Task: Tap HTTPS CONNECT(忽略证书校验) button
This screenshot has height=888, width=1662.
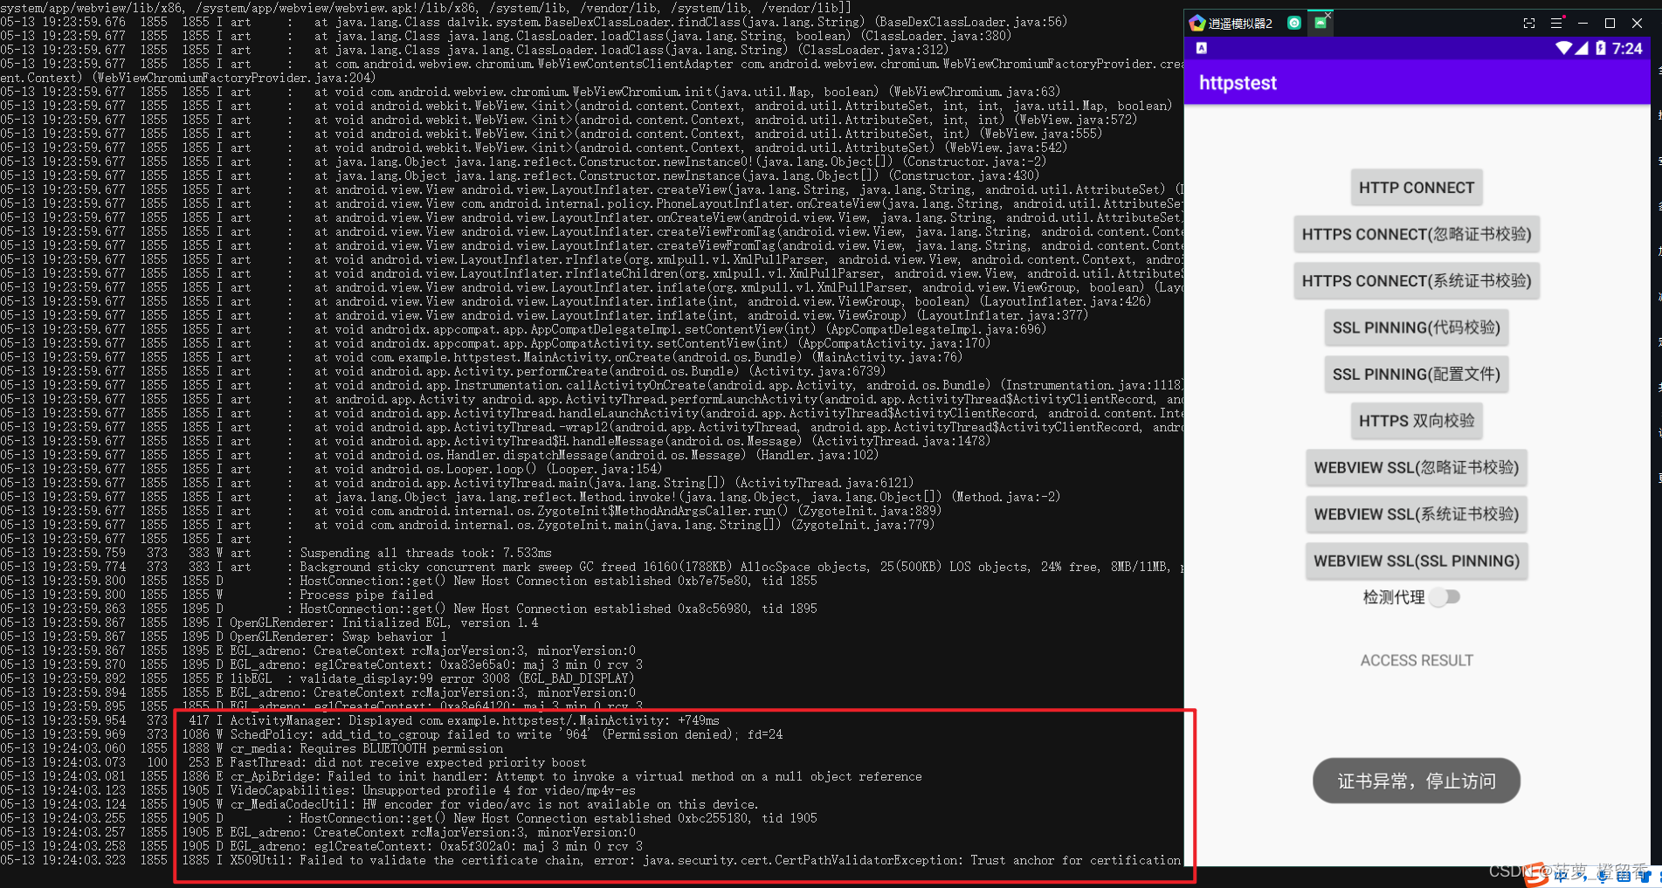Action: point(1417,234)
